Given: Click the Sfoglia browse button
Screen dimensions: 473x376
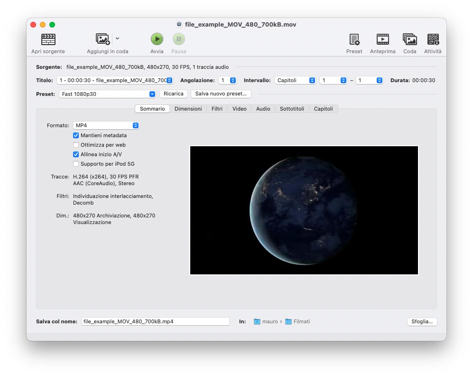Looking at the screenshot, I should pyautogui.click(x=422, y=321).
